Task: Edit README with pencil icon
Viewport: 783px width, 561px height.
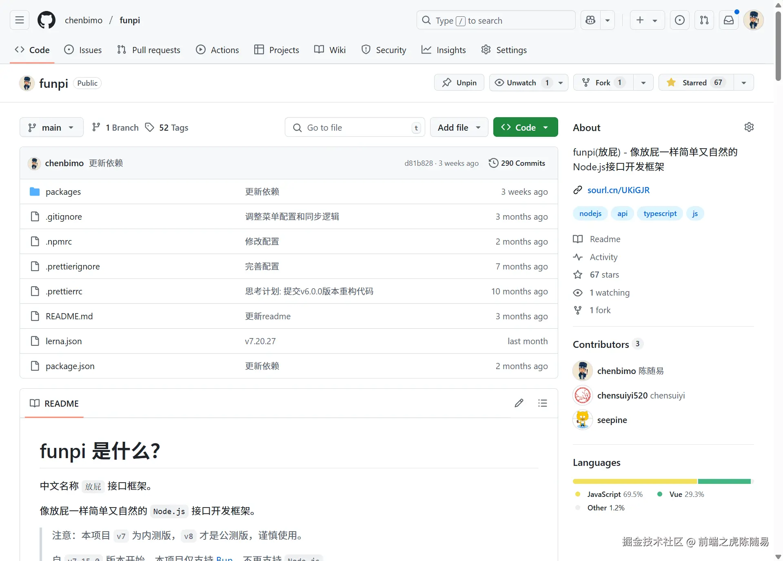Action: click(519, 403)
